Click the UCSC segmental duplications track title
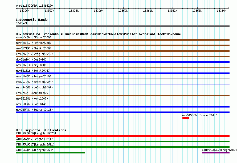Viewport: 237px width, 163px height. (x=41, y=130)
